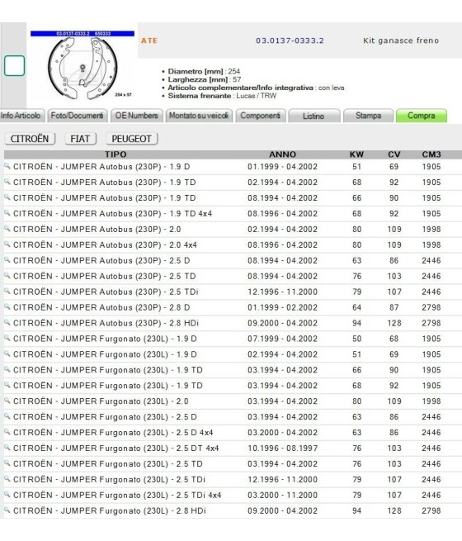
Task: Click the 'Diametro [mm]: 254' spec line
Action: pos(204,71)
